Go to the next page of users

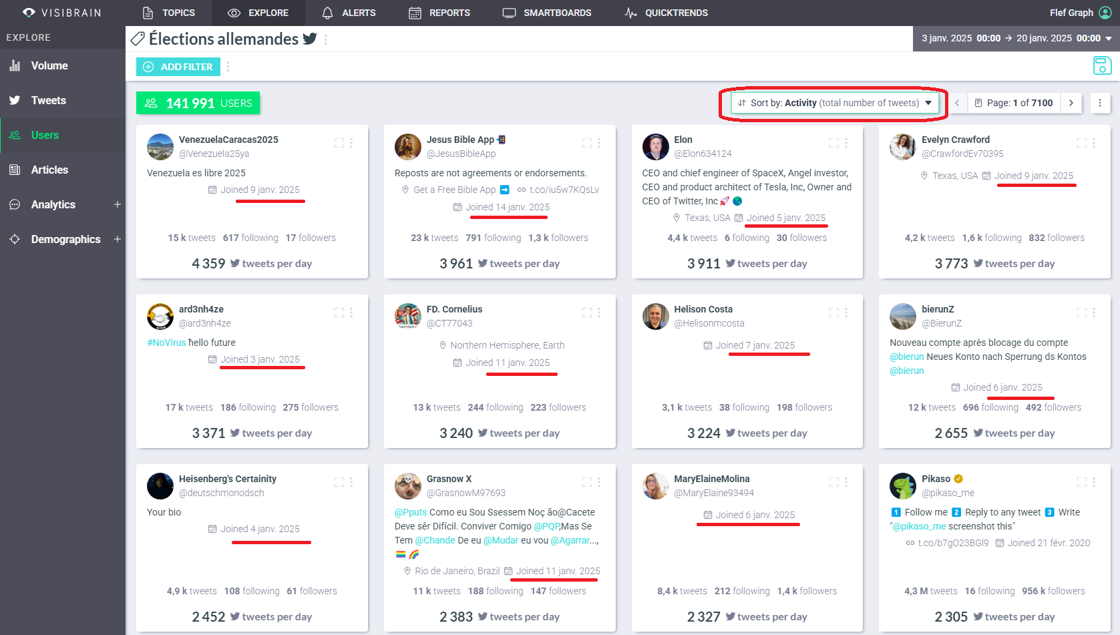(1071, 103)
